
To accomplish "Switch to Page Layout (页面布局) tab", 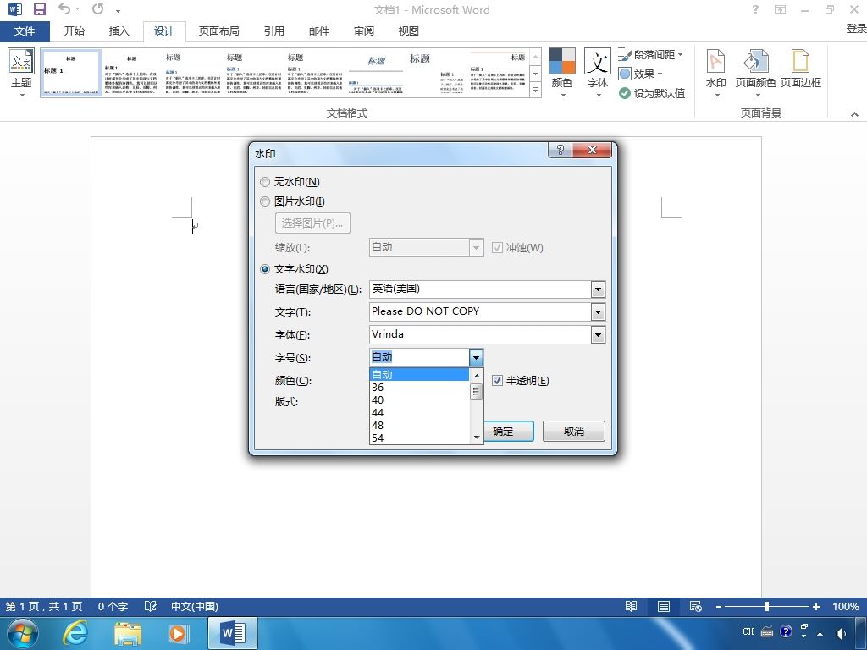I will 219,31.
